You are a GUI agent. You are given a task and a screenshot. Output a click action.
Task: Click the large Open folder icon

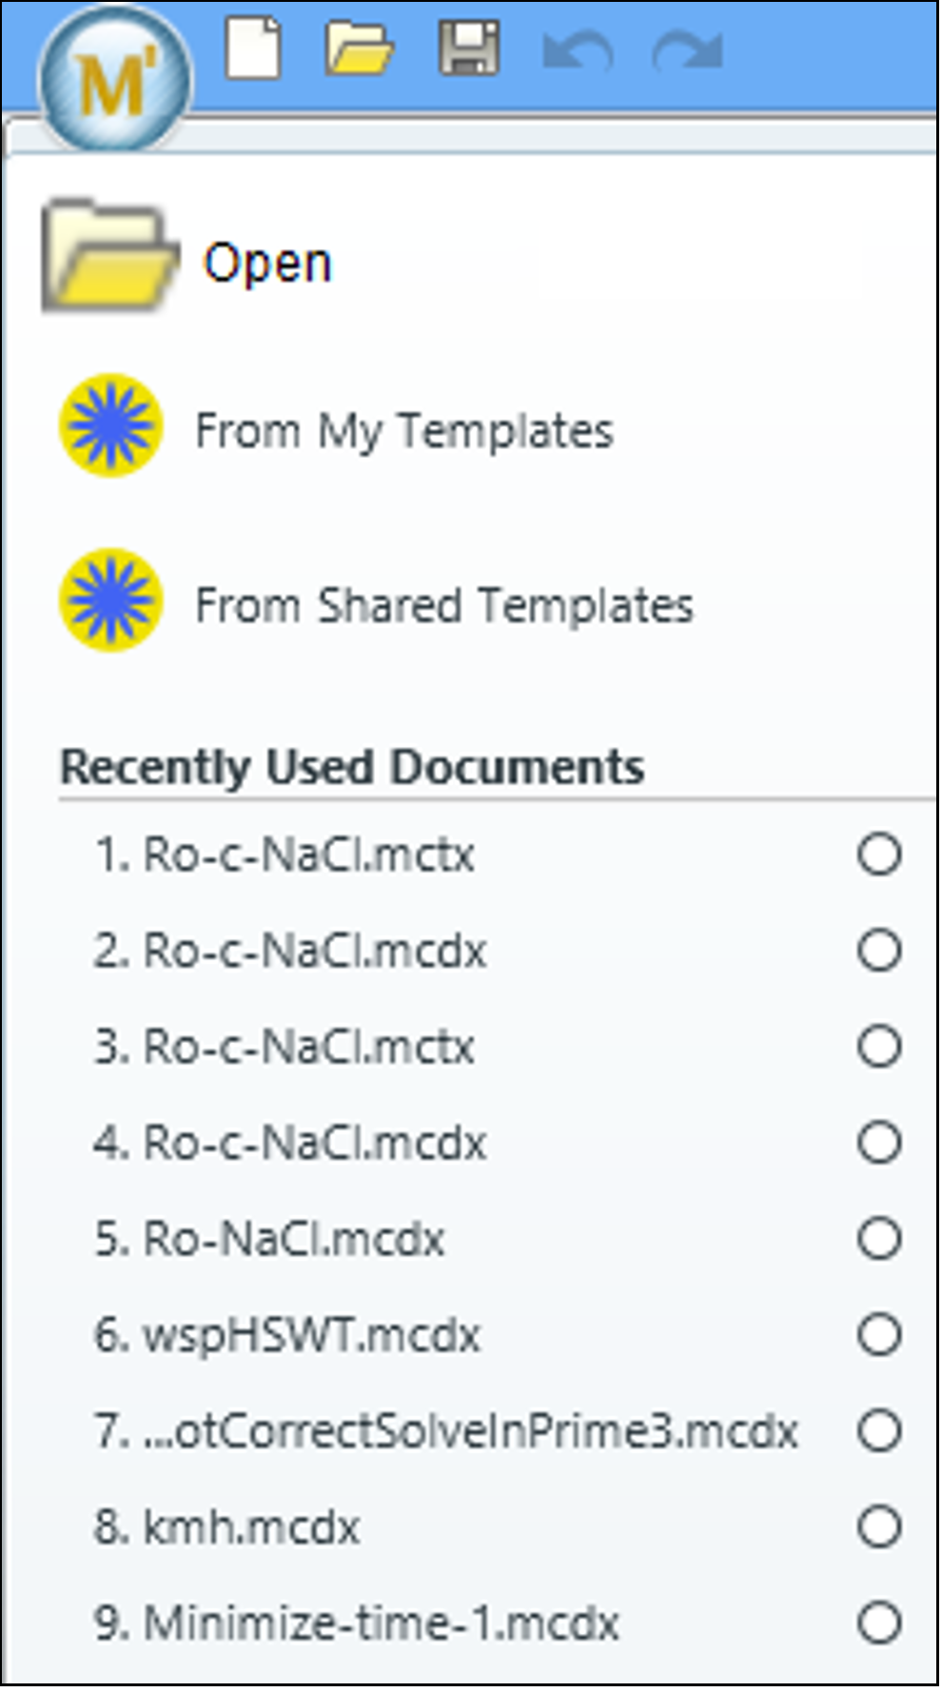click(110, 257)
